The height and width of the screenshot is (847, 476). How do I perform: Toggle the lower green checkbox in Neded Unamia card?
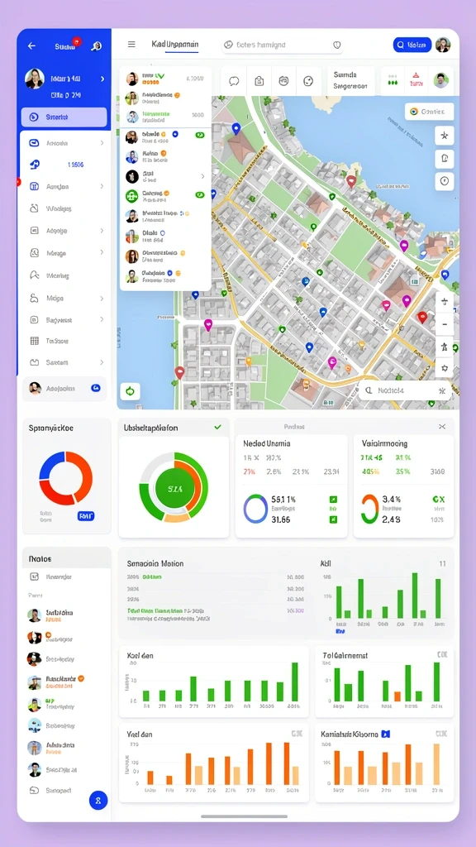click(x=334, y=519)
